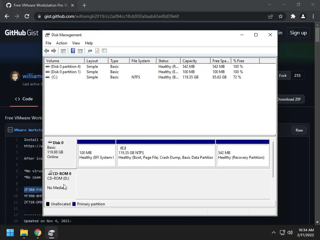Click black Unallocated legend swatch
Image resolution: width=320 pixels, height=240 pixels.
[x=48, y=204]
